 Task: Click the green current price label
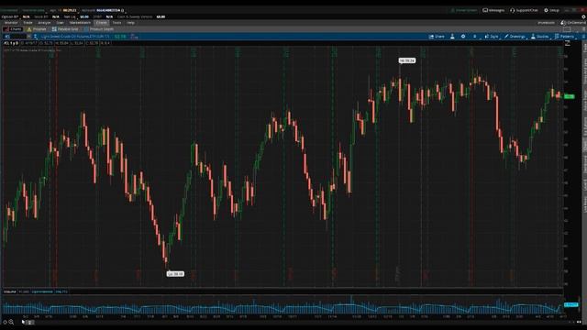(569, 96)
